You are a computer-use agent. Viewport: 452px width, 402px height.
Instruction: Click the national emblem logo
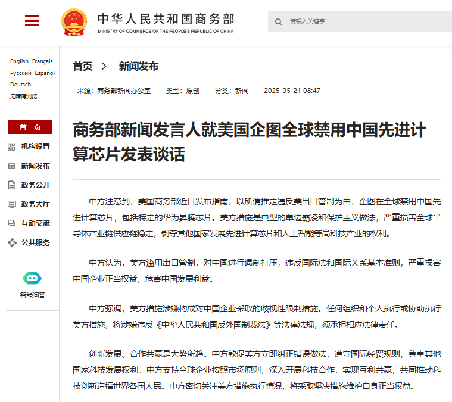click(x=74, y=22)
